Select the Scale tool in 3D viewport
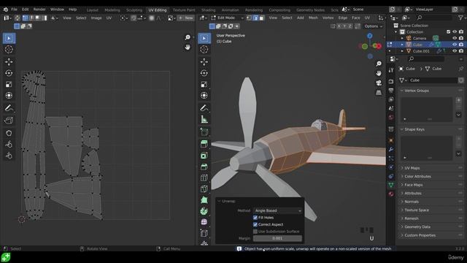 click(x=204, y=85)
